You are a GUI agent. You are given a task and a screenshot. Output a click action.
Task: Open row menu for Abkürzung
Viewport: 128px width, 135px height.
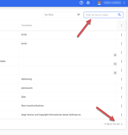click(122, 79)
